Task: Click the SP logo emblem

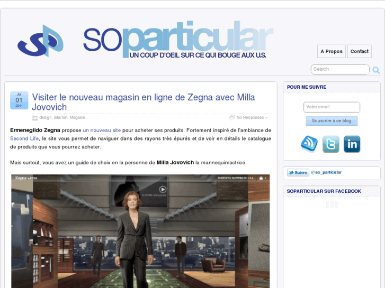Action: [x=41, y=41]
